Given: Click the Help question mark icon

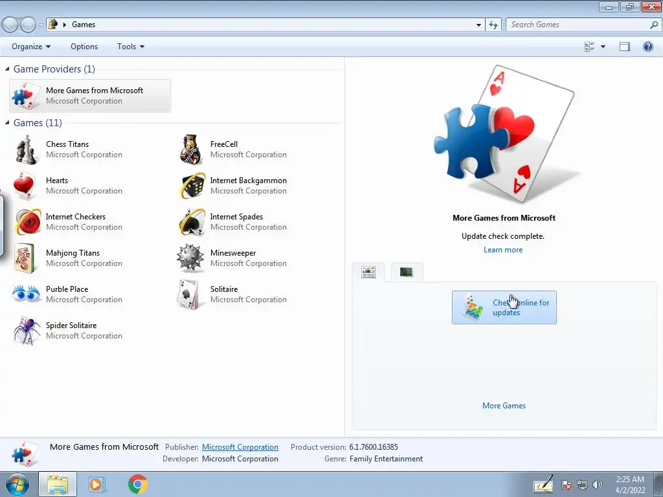Looking at the screenshot, I should coord(647,47).
